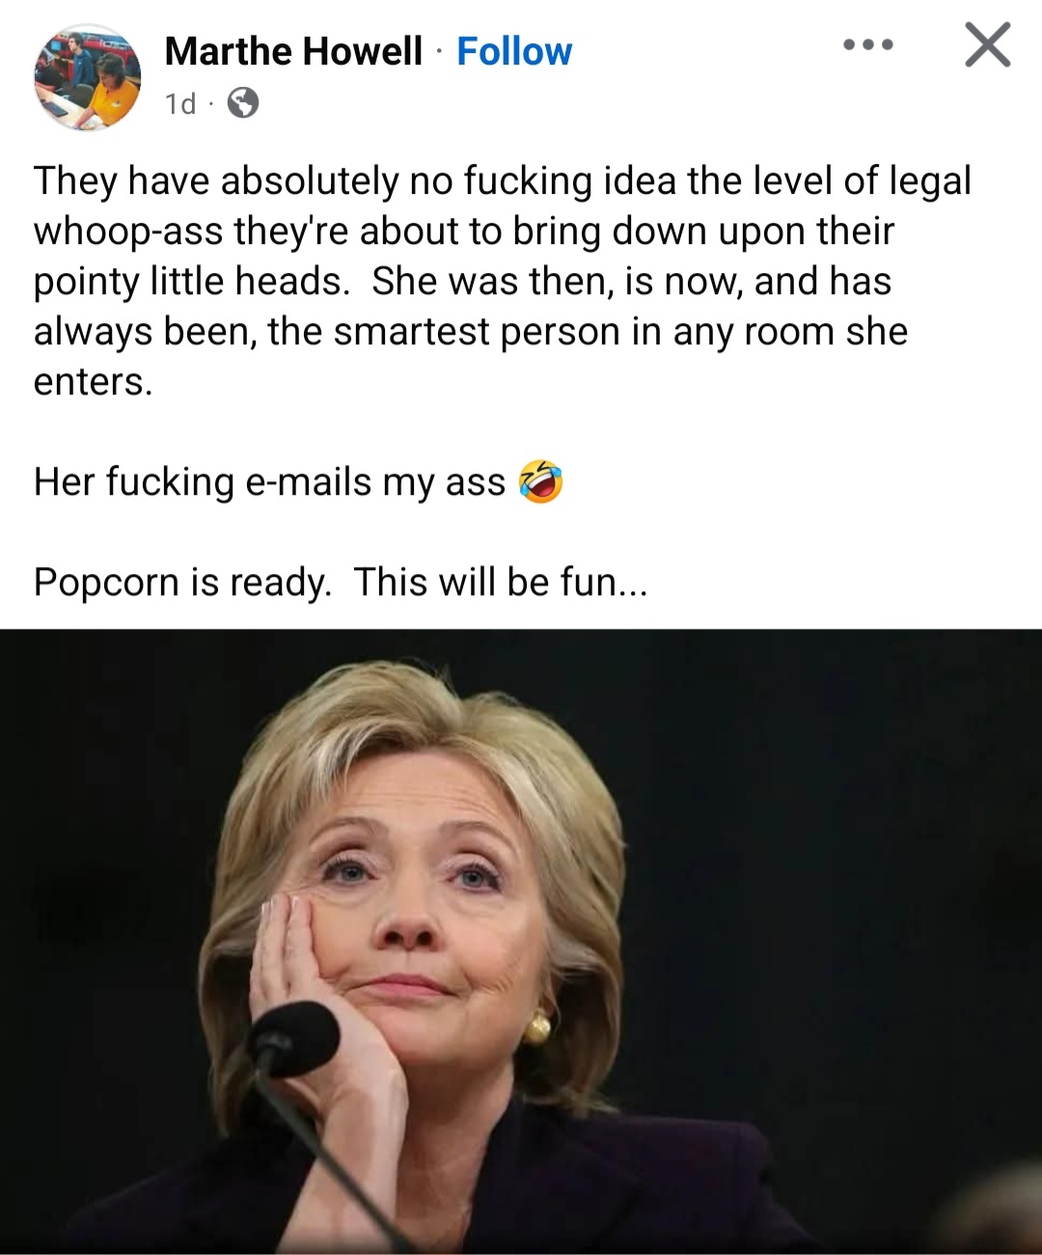Screen dimensions: 1042x1255
Task: Close the post with the X icon
Action: click(x=988, y=44)
